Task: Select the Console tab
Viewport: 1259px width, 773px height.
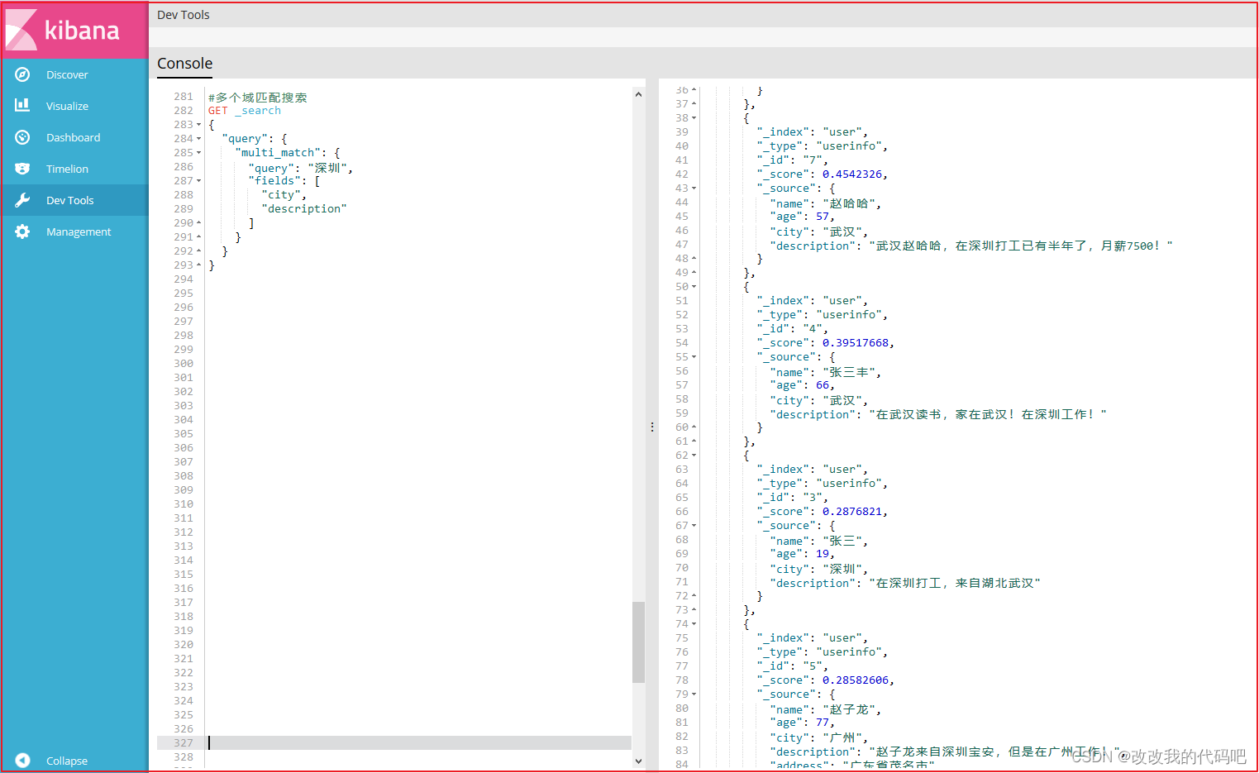Action: pos(184,64)
